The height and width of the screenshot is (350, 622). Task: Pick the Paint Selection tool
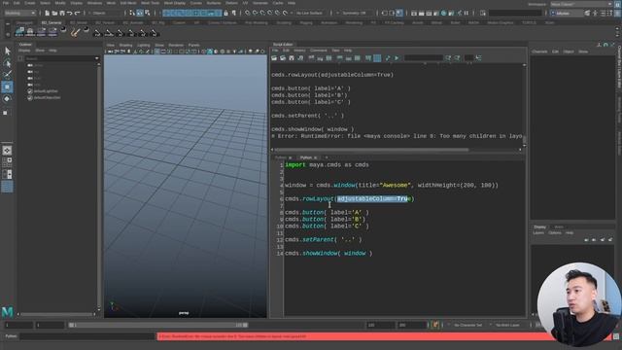[x=7, y=75]
